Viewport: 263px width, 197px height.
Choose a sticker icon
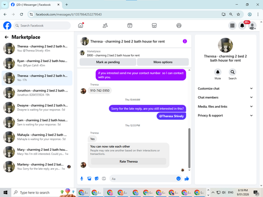click(97, 179)
